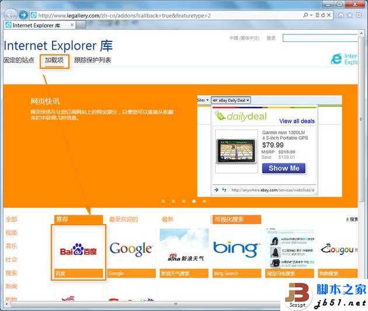This screenshot has width=368, height=311.
Task: Select the first carousel dot
Action: 163,201
